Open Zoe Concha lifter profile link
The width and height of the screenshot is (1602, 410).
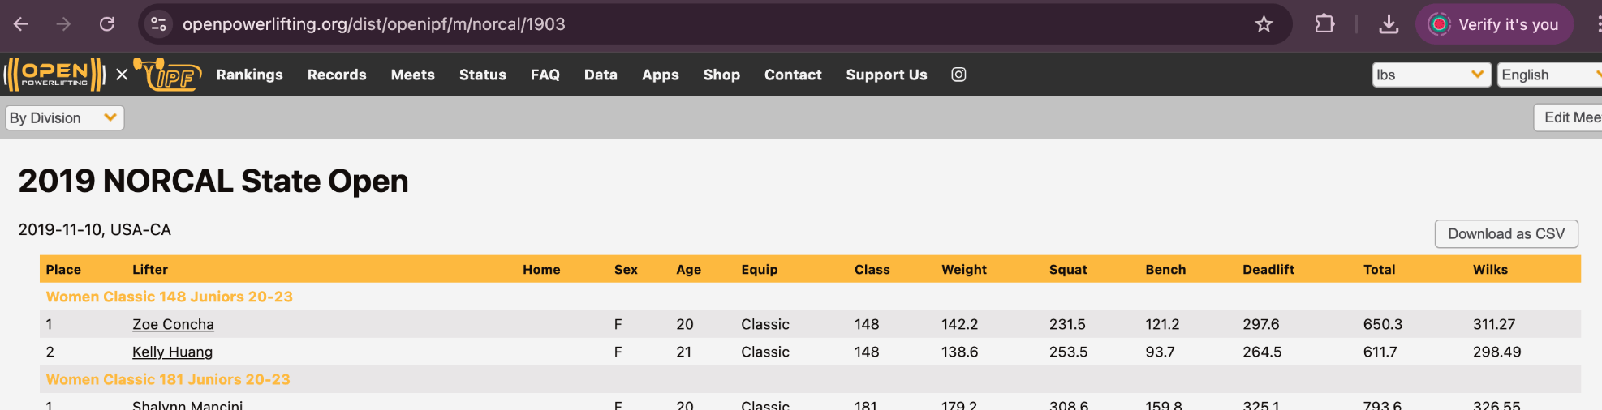click(x=173, y=324)
